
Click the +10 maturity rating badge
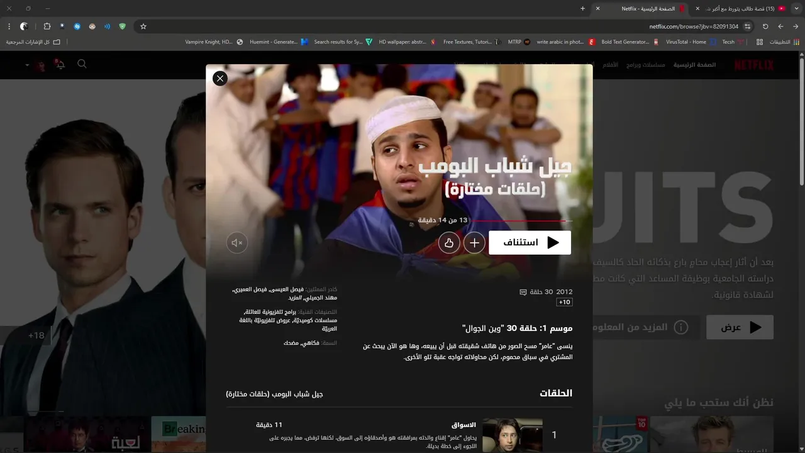click(564, 302)
